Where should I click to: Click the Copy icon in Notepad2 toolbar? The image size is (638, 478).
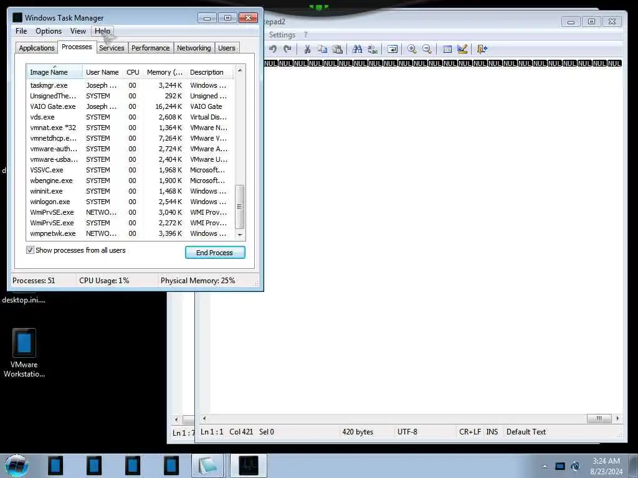322,49
